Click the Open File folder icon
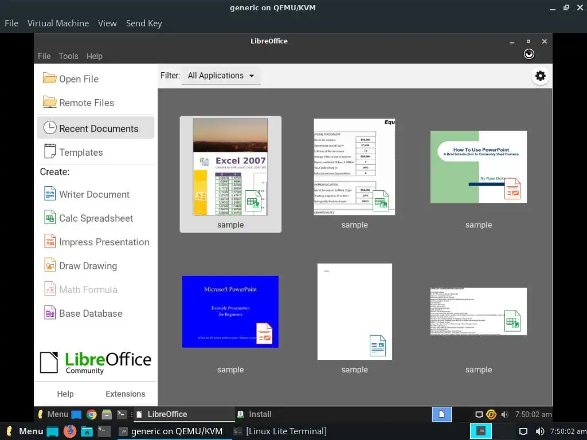587x440 pixels. coord(49,78)
